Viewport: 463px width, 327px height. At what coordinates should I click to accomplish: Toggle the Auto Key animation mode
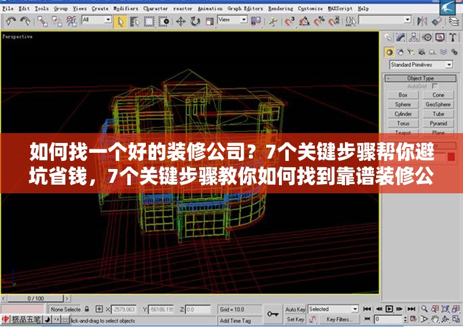(295, 310)
